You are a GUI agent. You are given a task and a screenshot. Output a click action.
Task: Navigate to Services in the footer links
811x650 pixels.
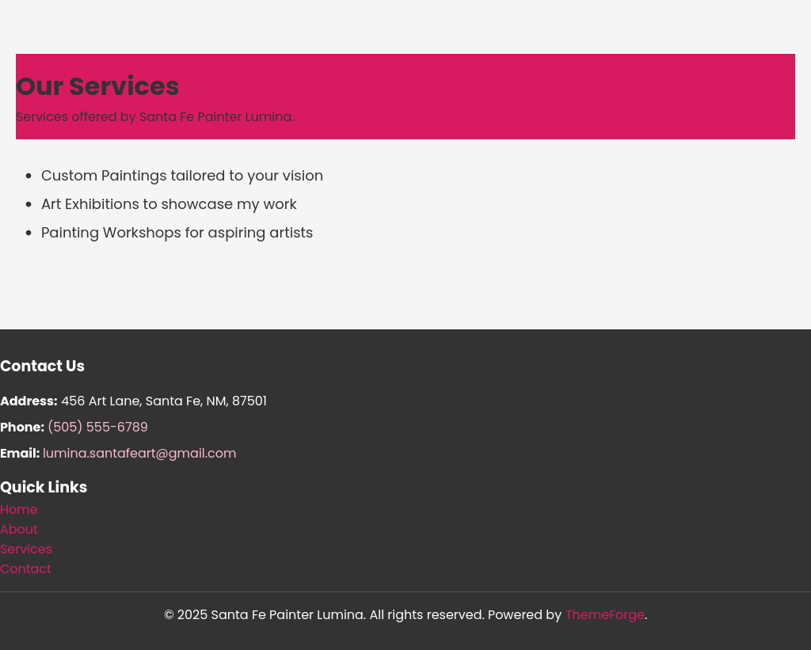[26, 549]
